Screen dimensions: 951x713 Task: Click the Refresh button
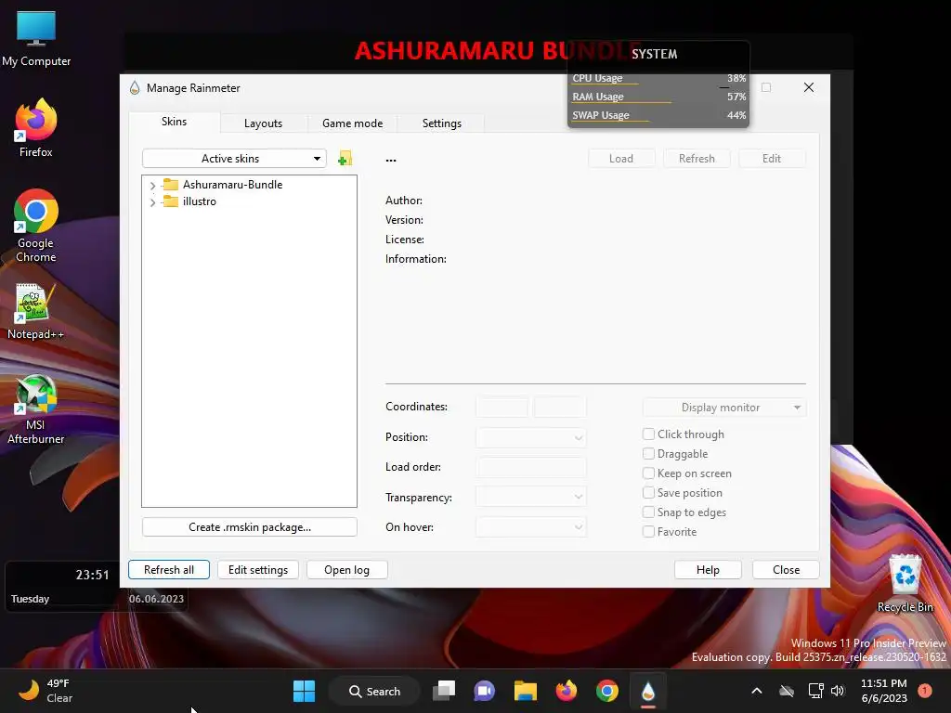pyautogui.click(x=697, y=159)
